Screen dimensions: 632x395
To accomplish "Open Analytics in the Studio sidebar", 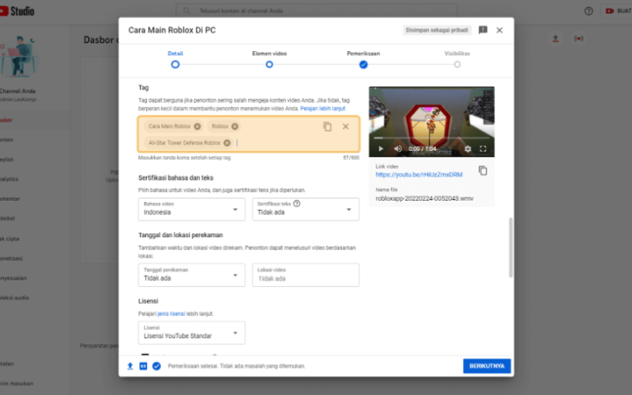I will pos(9,179).
